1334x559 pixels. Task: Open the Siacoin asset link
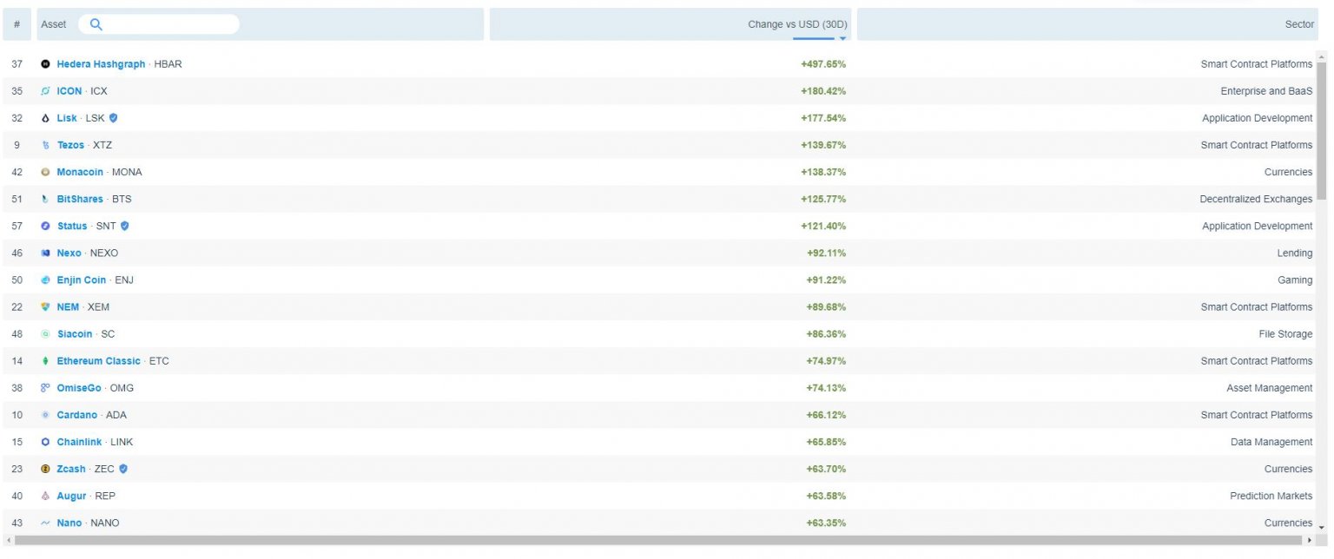pyautogui.click(x=75, y=333)
